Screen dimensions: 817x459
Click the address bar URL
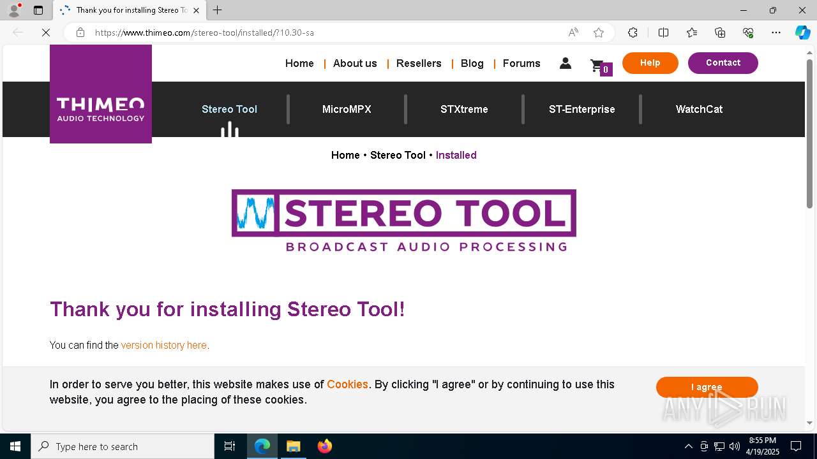point(204,33)
